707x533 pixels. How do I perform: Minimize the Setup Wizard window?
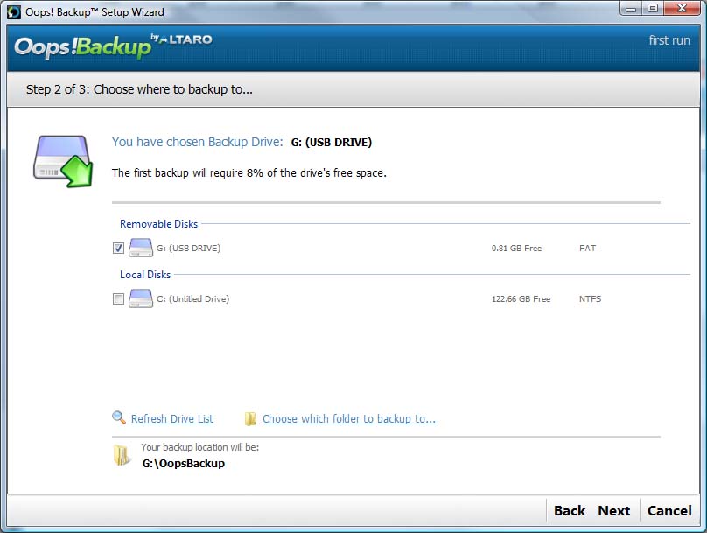(631, 9)
